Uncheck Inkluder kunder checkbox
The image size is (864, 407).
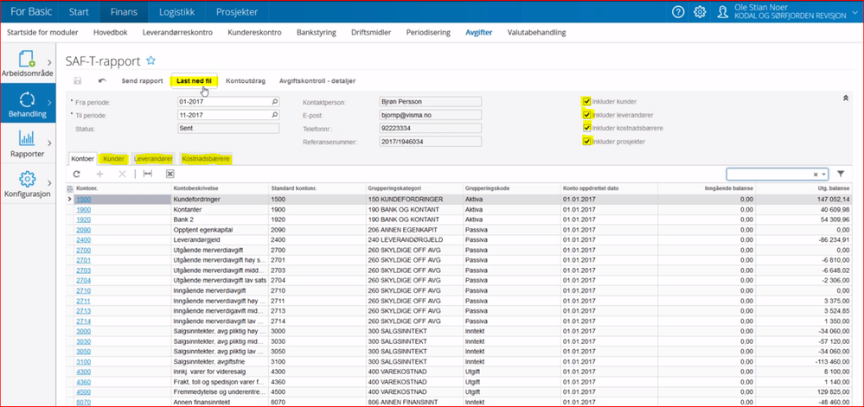(587, 101)
